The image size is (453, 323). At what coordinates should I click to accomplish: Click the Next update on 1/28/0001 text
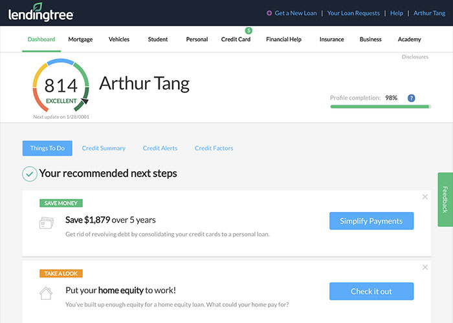point(61,117)
